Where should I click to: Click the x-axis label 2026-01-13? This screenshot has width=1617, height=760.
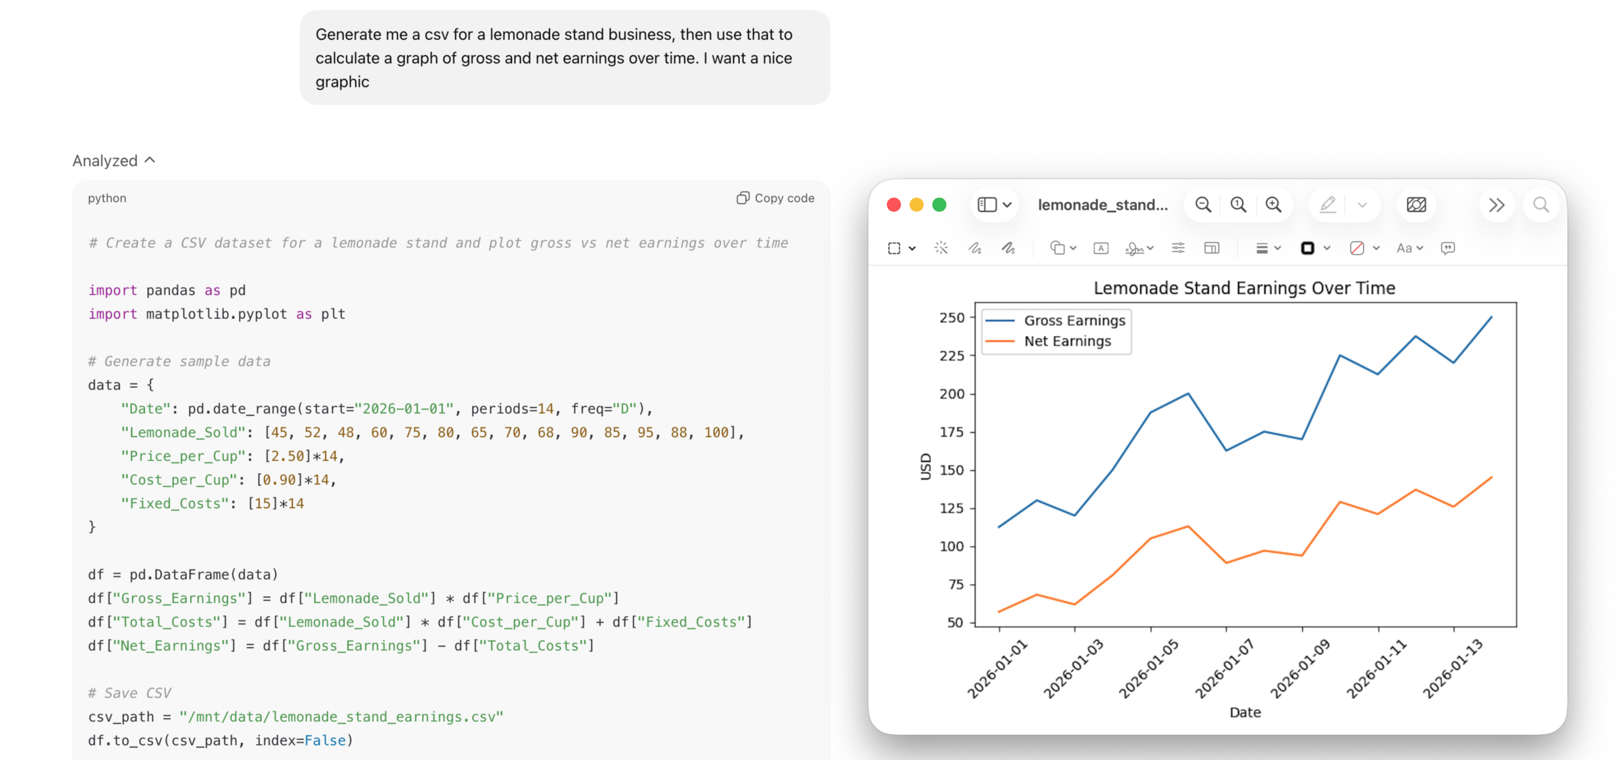[x=1452, y=668]
